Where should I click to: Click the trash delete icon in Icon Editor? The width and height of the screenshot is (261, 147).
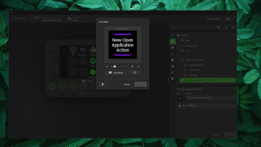tap(103, 84)
